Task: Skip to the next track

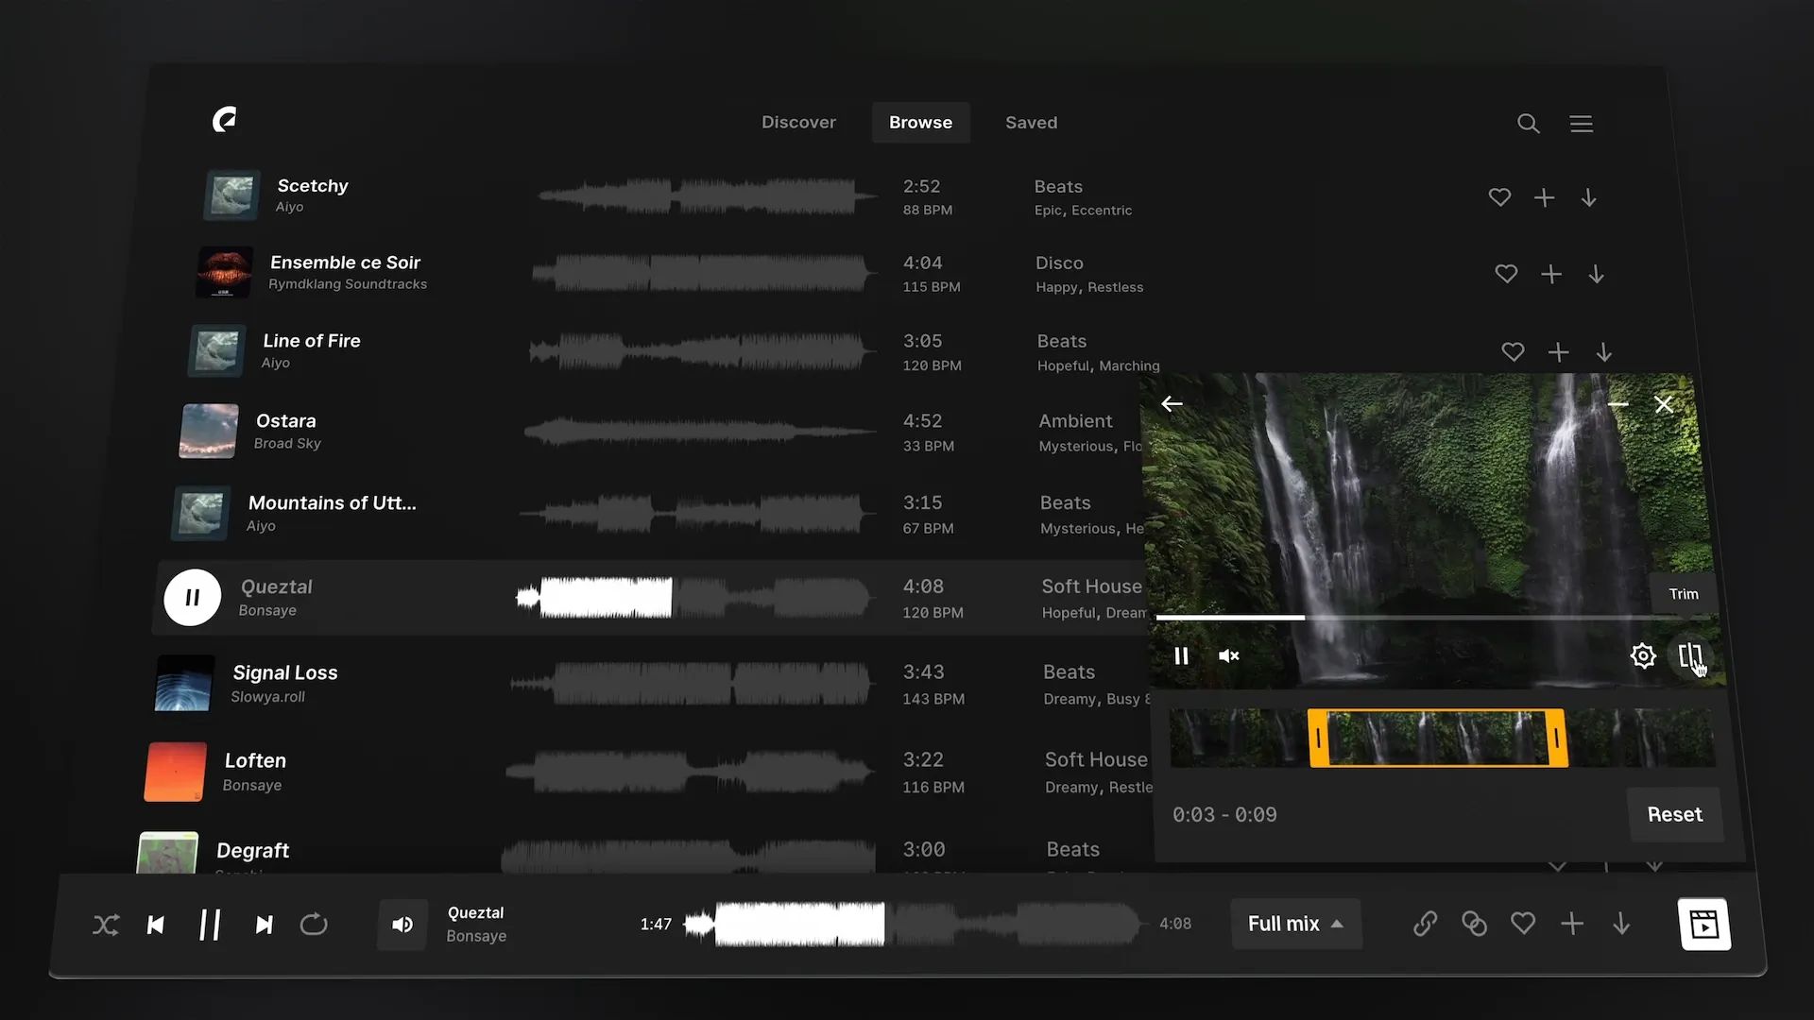Action: click(x=264, y=925)
